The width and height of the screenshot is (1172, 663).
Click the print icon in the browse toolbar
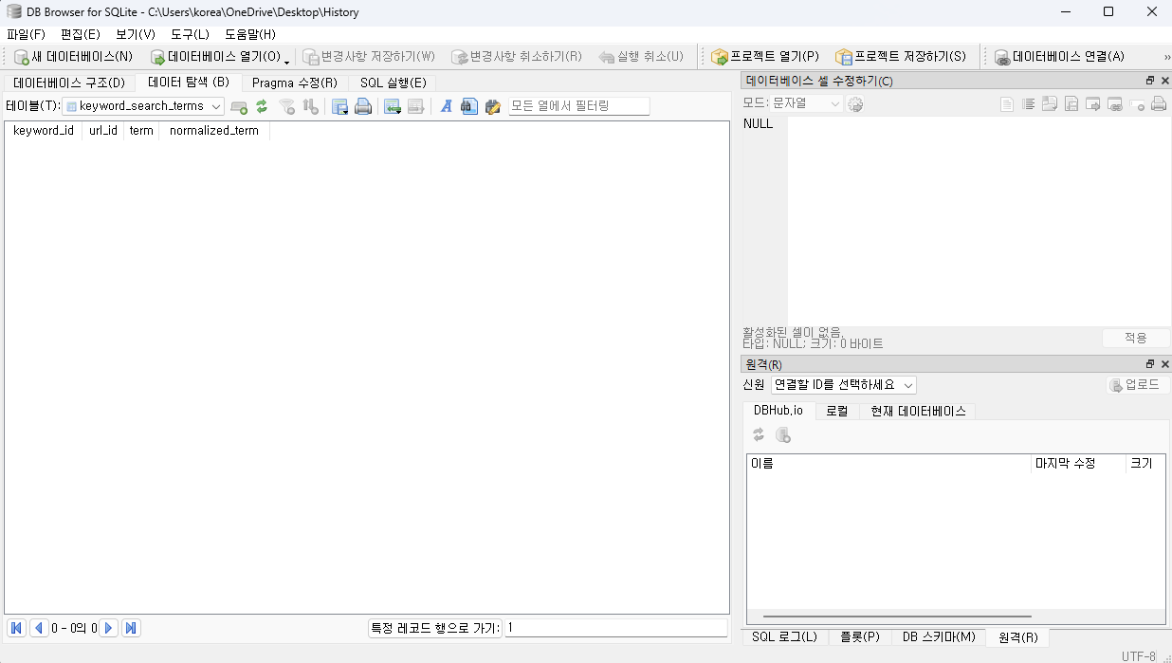[x=363, y=106]
